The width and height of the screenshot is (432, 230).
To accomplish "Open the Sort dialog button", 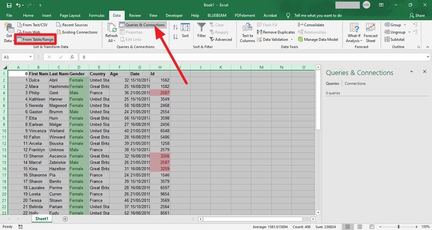I will click(x=185, y=30).
